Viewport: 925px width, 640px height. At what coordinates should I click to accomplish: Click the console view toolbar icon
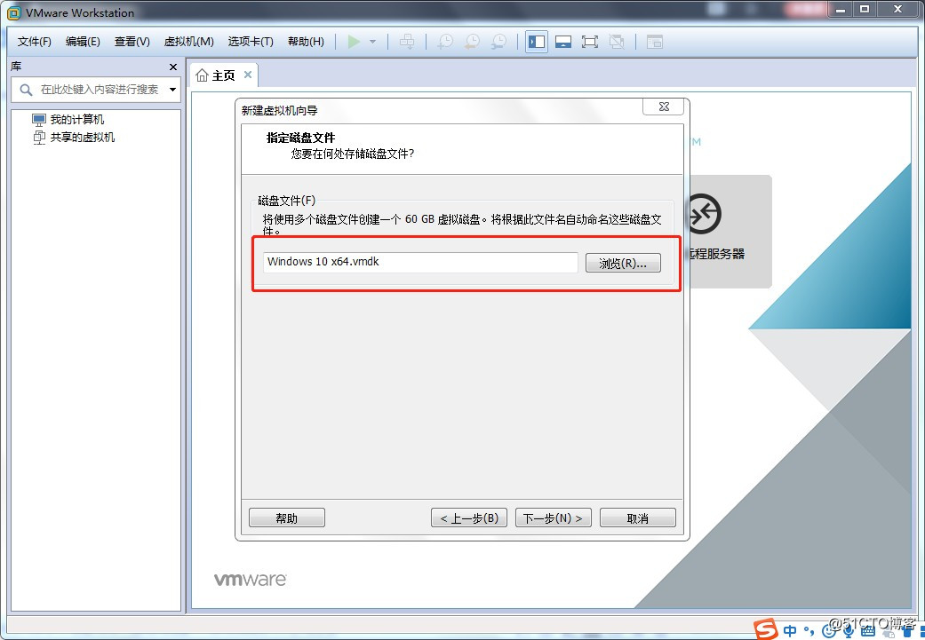pos(655,42)
